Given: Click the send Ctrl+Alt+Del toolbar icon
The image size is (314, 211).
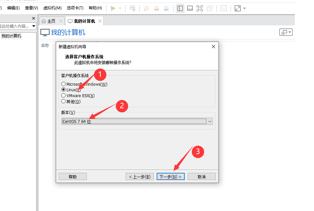Looking at the screenshot, I should click(x=133, y=8).
